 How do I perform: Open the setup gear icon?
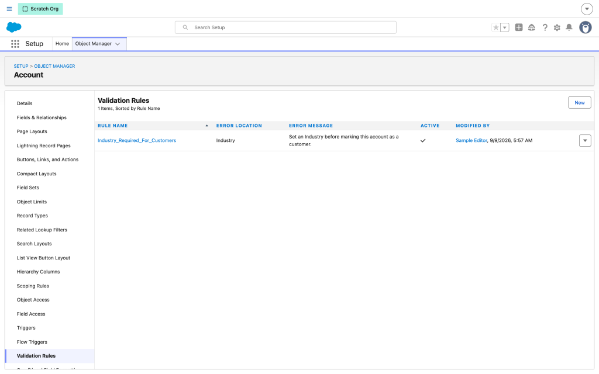pyautogui.click(x=557, y=27)
